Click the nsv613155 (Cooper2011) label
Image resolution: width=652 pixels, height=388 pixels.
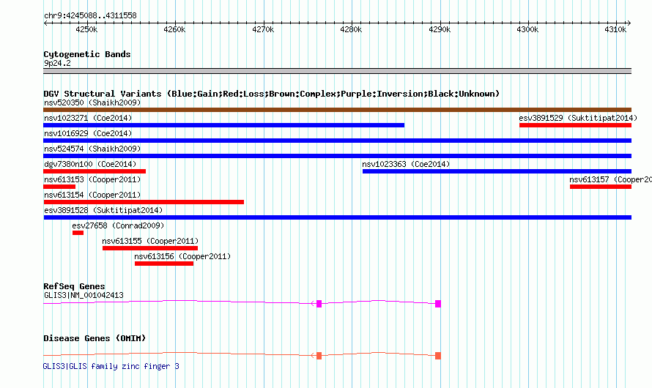(150, 241)
